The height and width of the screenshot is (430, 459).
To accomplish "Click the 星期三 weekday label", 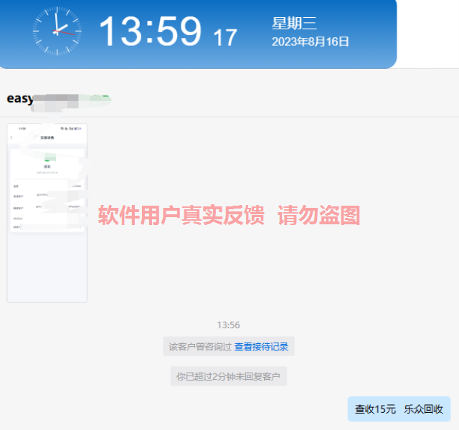I will pyautogui.click(x=294, y=24).
